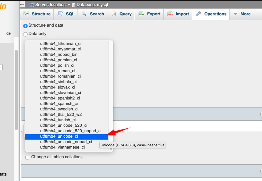The width and height of the screenshot is (262, 181).
Task: Go to the Import tab
Action: (178, 14)
